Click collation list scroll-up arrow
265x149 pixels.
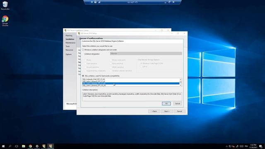coord(181,79)
